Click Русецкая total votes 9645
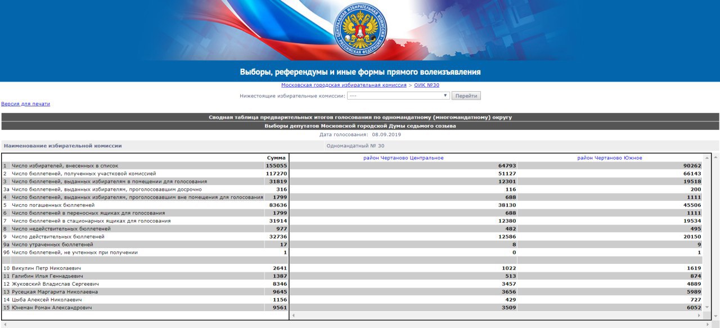Viewport: 720px width, 328px height. point(280,292)
